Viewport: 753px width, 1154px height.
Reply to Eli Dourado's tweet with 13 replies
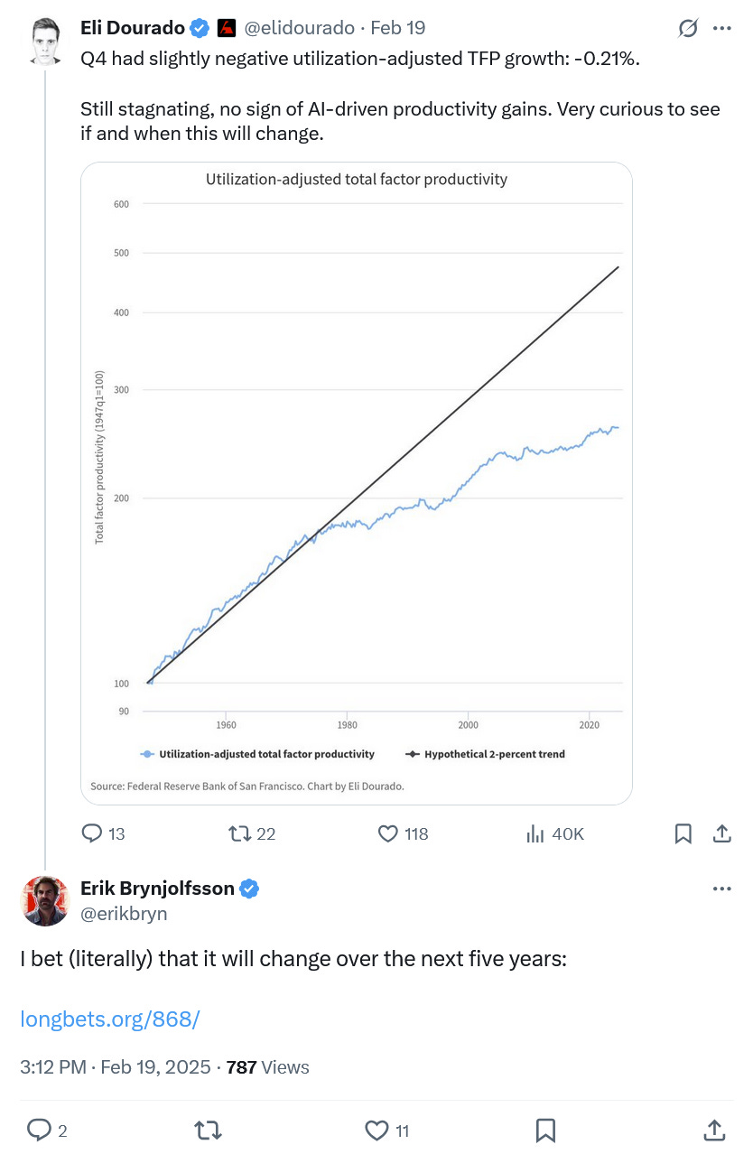tap(104, 833)
